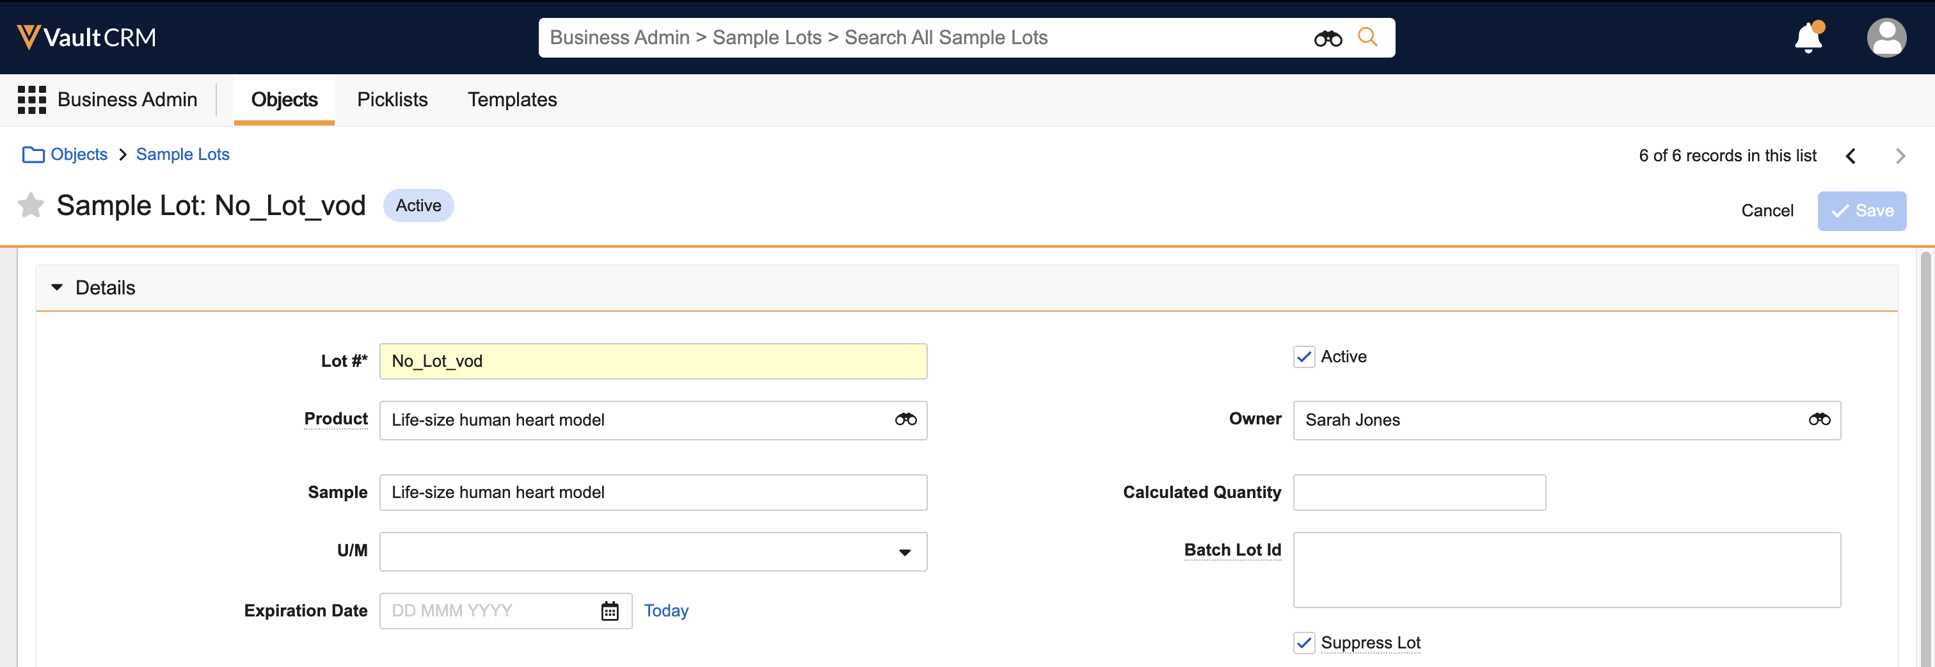The image size is (1935, 667).
Task: Click Cancel to discard edits
Action: 1767,211
